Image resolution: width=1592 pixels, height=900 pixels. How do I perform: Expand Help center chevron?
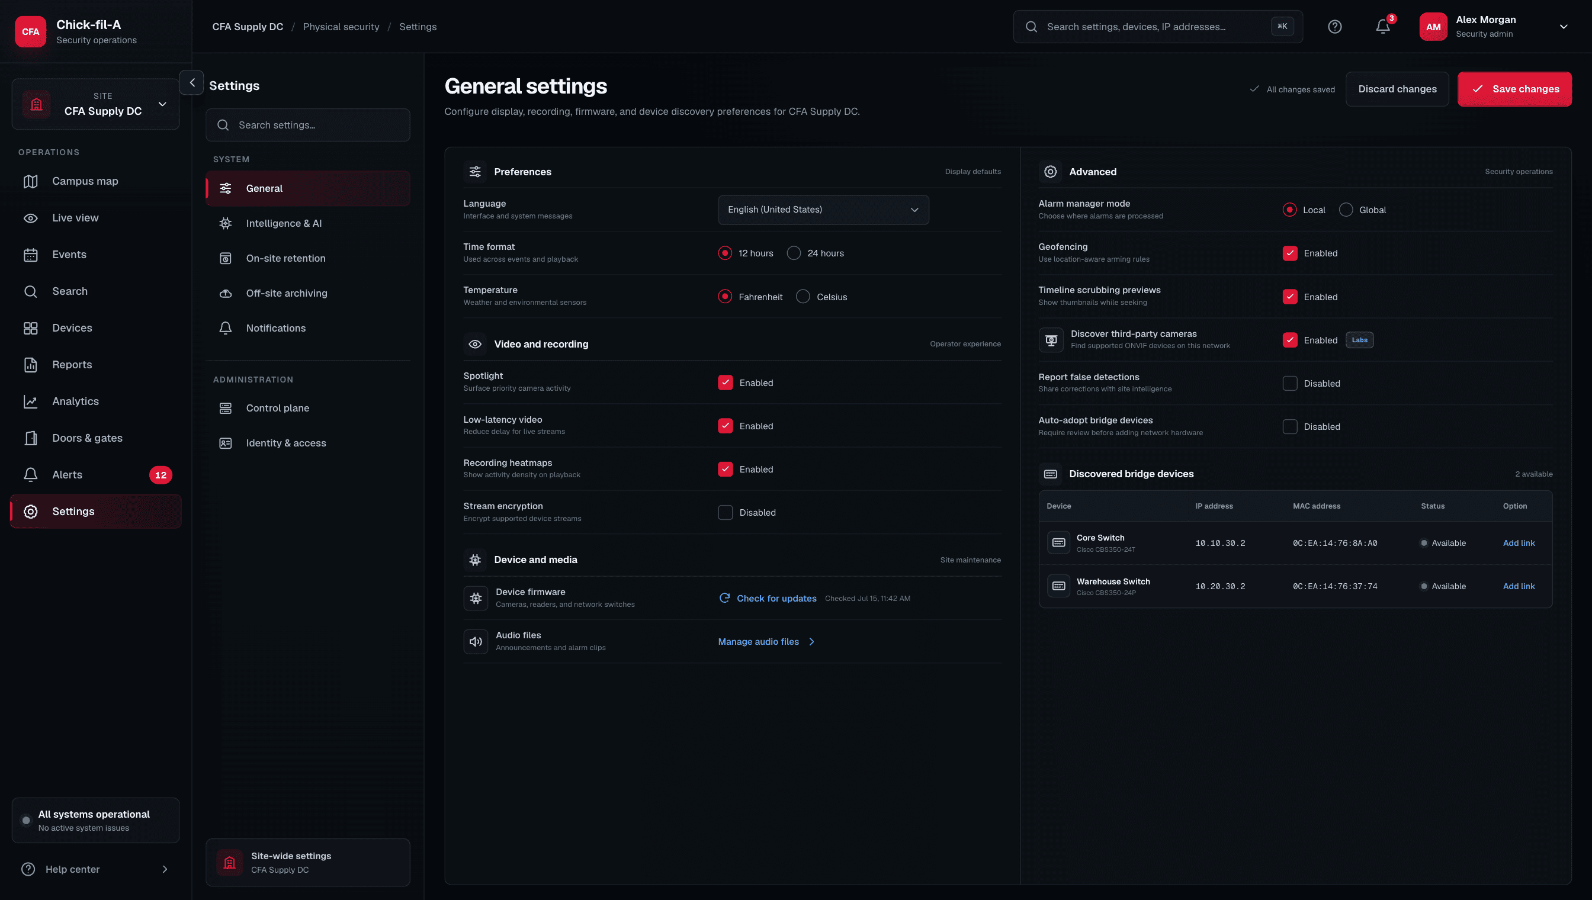coord(165,869)
